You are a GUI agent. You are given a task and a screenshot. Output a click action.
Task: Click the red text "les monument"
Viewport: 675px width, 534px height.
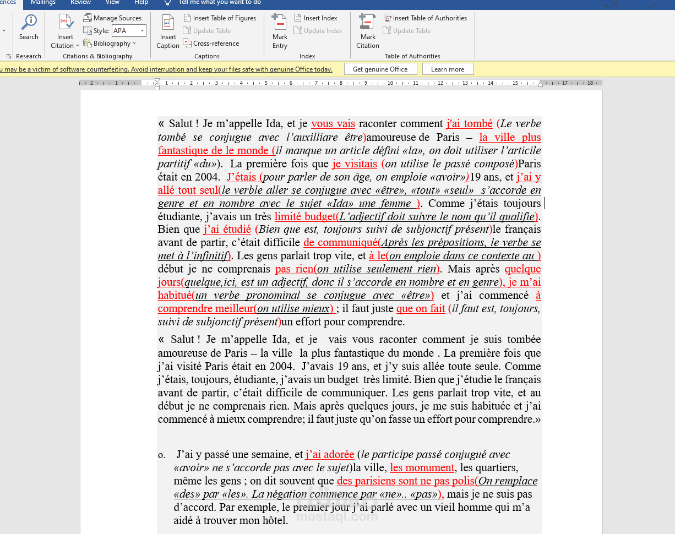click(x=422, y=468)
